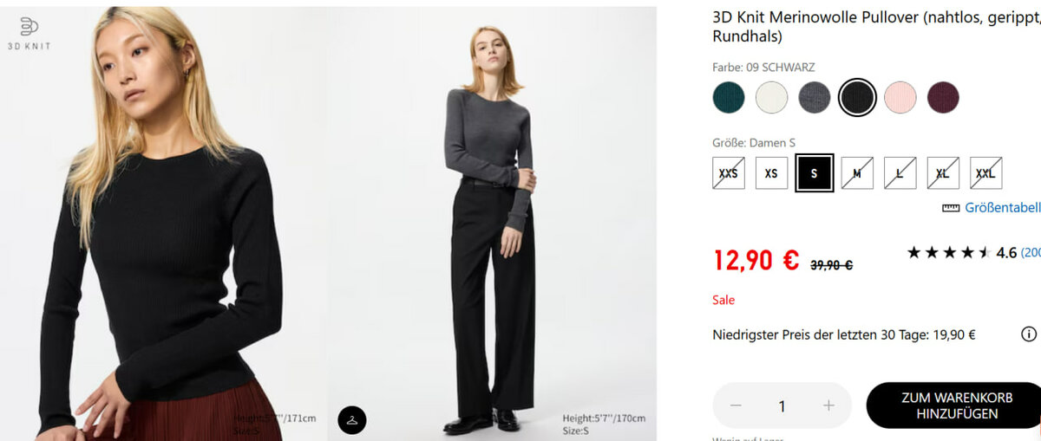
Task: Choose size M option
Action: (857, 173)
